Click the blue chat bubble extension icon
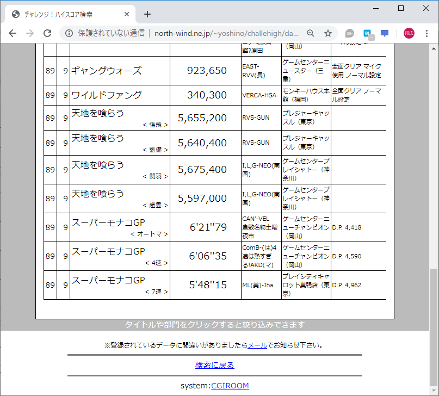Screen dimensions: 439x396 coord(385,33)
